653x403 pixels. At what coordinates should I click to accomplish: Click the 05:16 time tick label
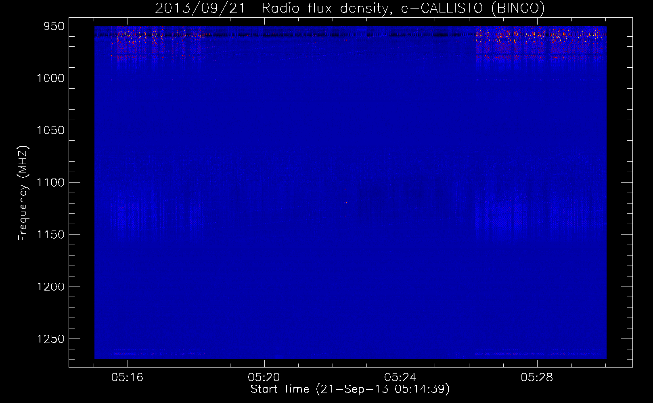coord(128,378)
